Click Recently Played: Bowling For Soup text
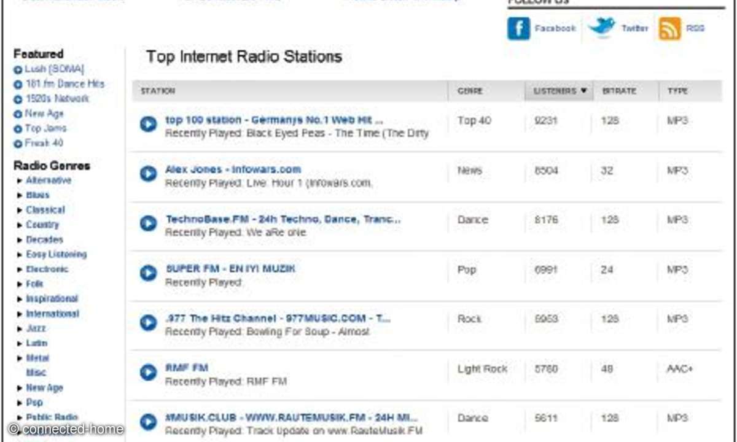 [x=267, y=331]
